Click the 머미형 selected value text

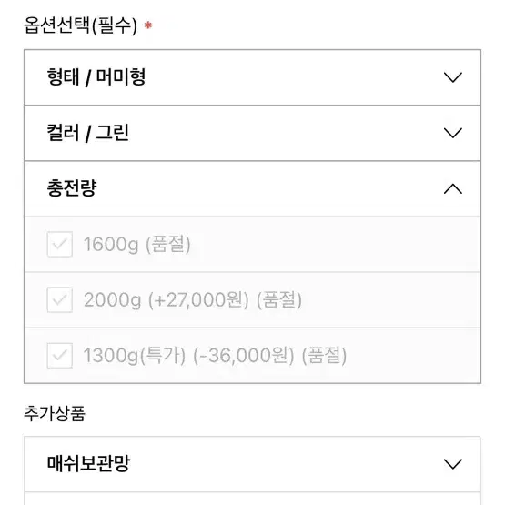121,77
